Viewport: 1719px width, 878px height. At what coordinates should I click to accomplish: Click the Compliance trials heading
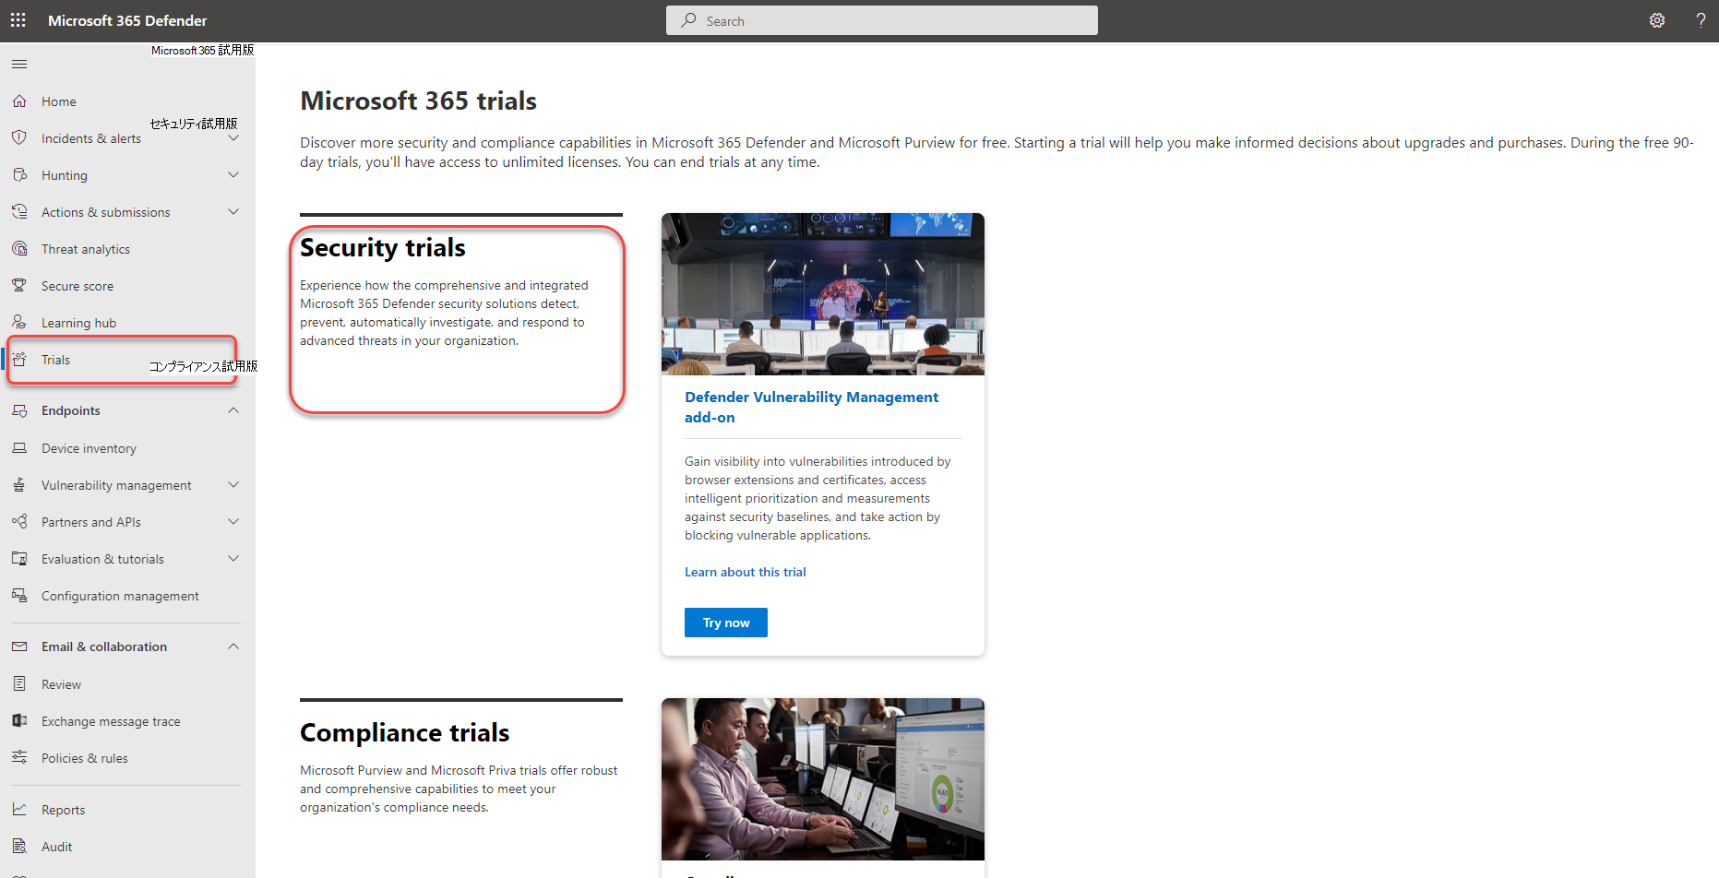point(405,732)
